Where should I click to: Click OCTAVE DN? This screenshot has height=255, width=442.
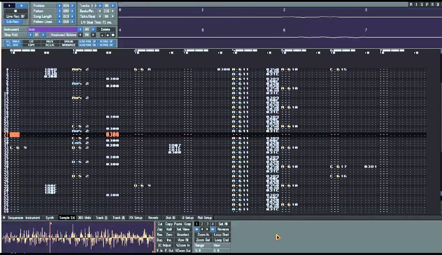tap(106, 45)
